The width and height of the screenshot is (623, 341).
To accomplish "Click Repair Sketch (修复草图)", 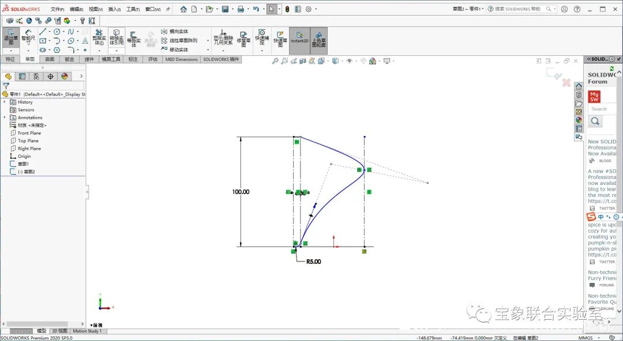I will [243, 39].
